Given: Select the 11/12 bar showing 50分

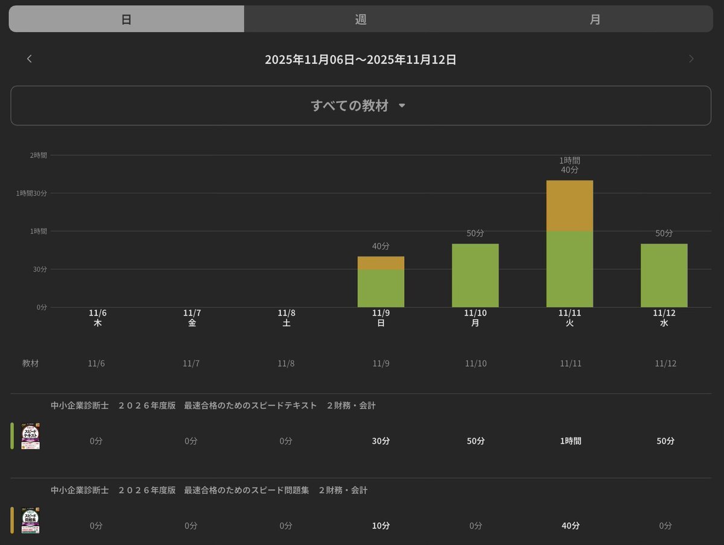Looking at the screenshot, I should click(x=664, y=275).
